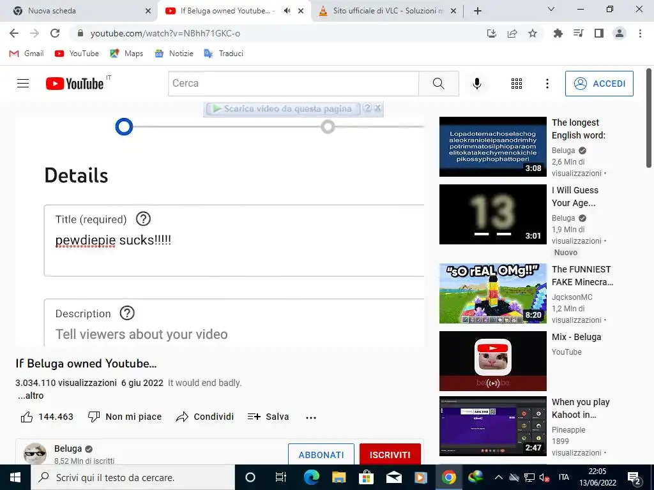Click ISCRIVITI subscribe button
Image resolution: width=654 pixels, height=490 pixels.
390,454
